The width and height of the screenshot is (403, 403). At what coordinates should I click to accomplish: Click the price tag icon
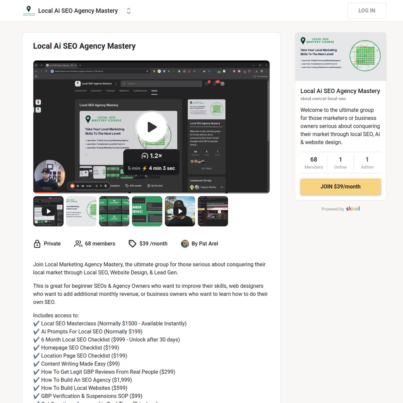pos(132,244)
